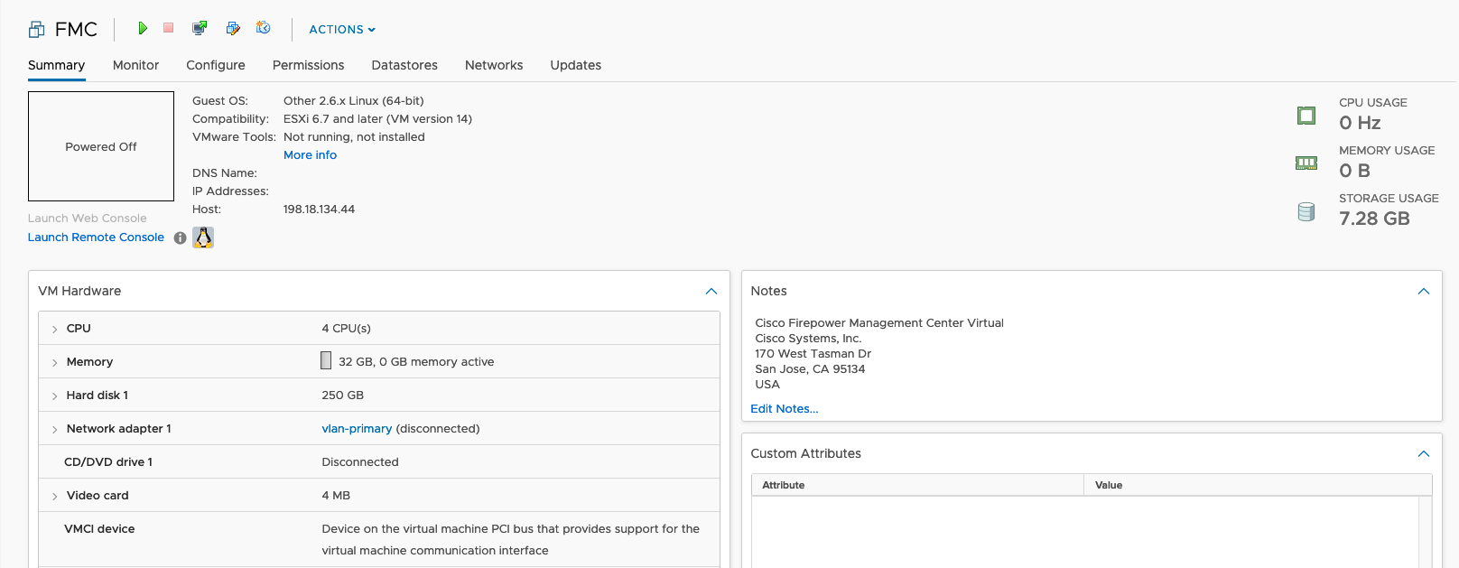Image resolution: width=1459 pixels, height=568 pixels.
Task: Open Edit Settings via pencil toolbar icon
Action: coord(233,29)
